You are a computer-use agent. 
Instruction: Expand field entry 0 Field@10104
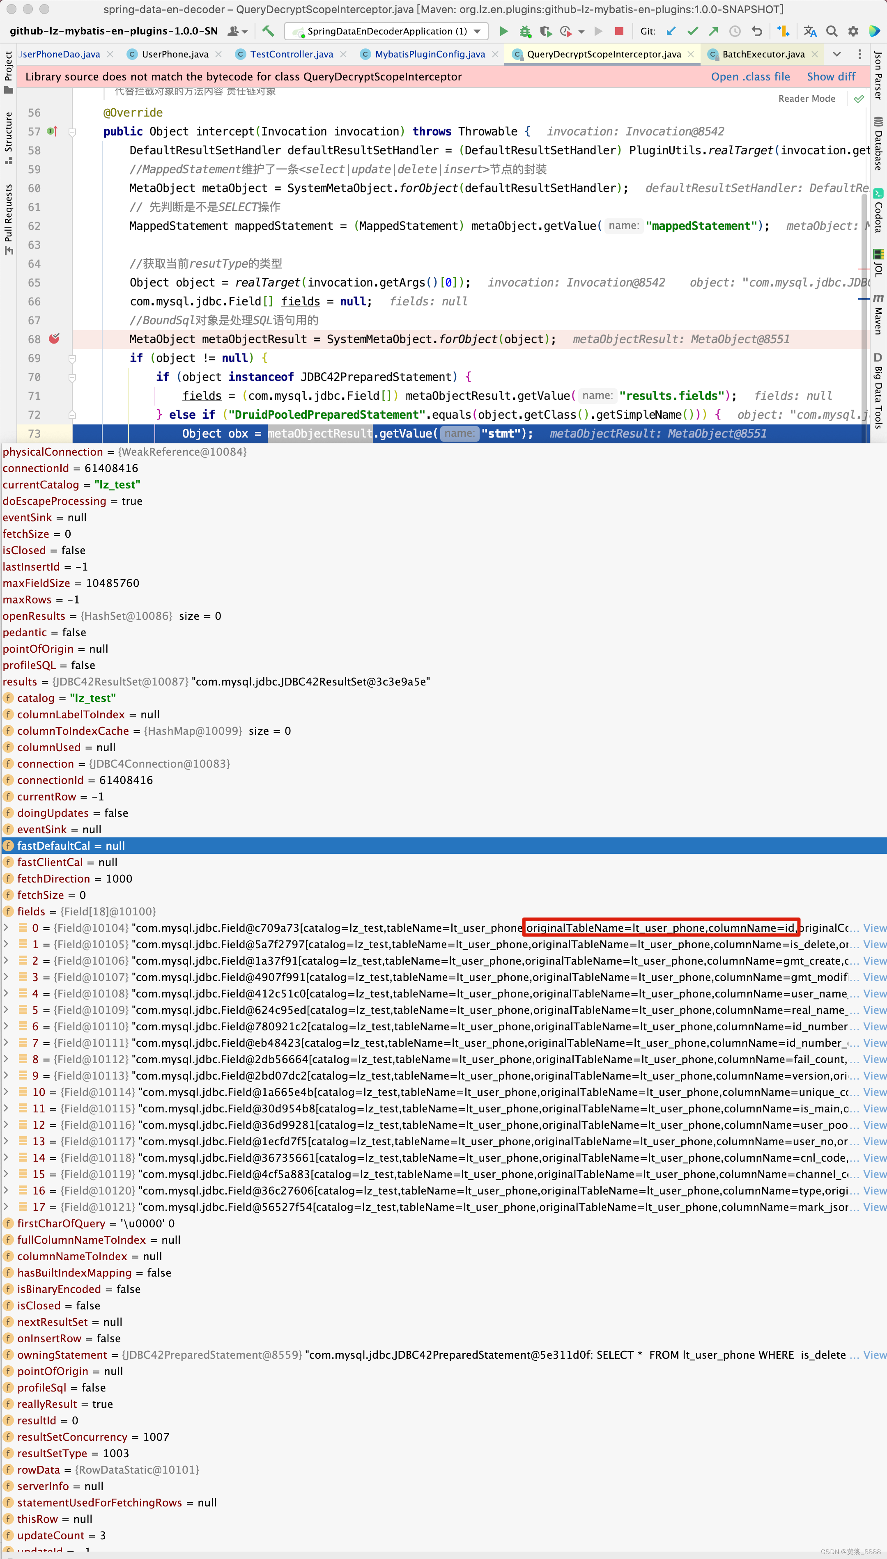(6, 927)
